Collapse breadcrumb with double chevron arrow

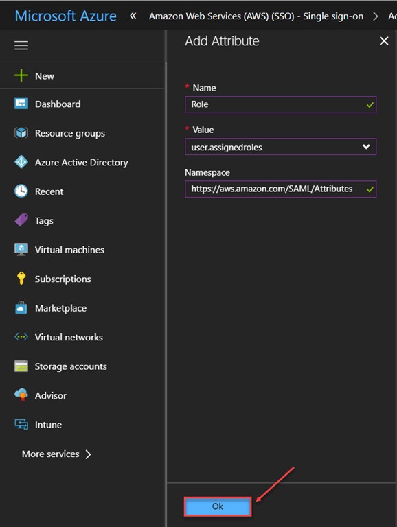tap(133, 16)
